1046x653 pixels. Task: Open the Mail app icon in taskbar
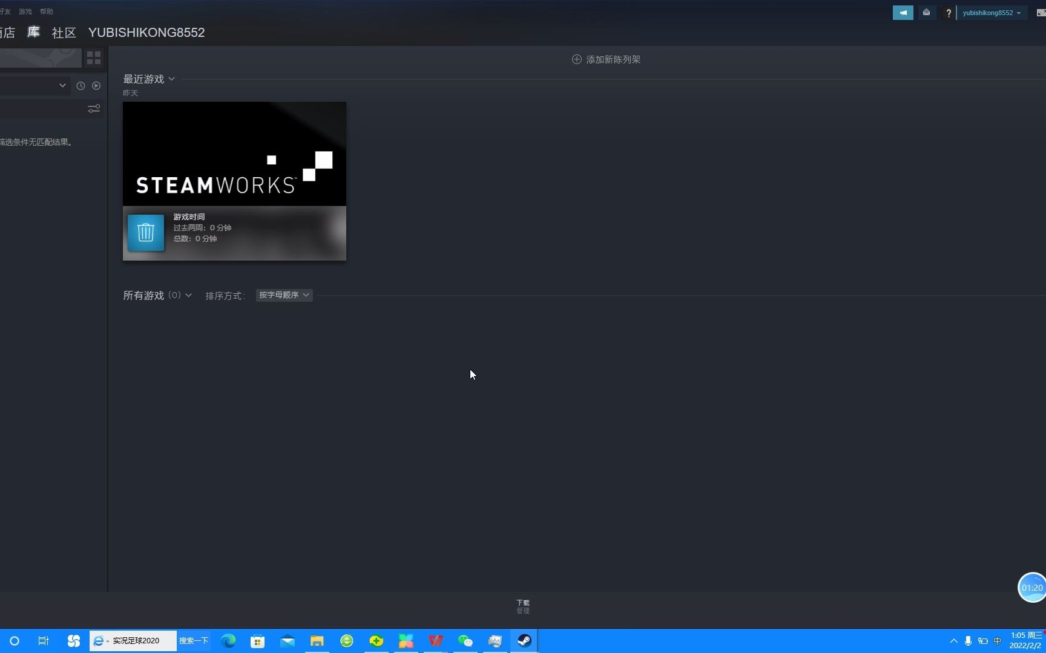[288, 641]
